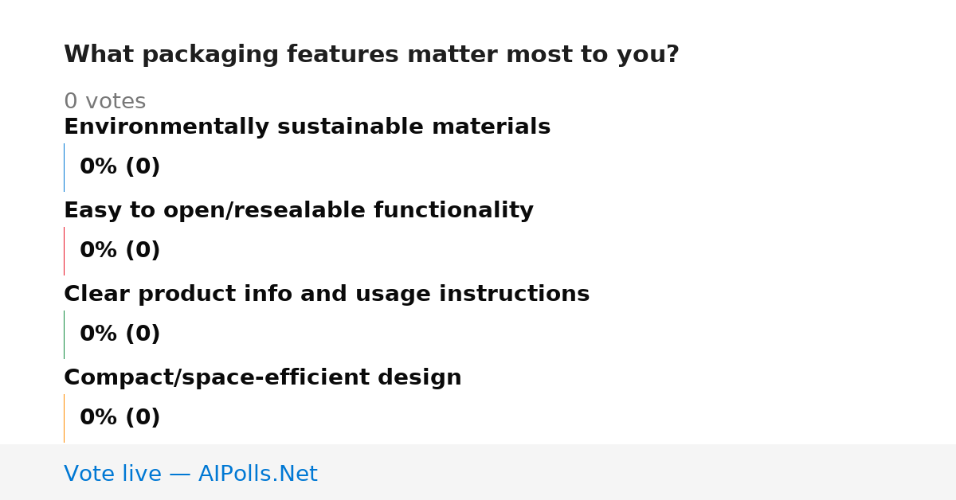Viewport: 956px width, 500px height.
Task: Click the 0% (0) result under compact design
Action: 119,418
